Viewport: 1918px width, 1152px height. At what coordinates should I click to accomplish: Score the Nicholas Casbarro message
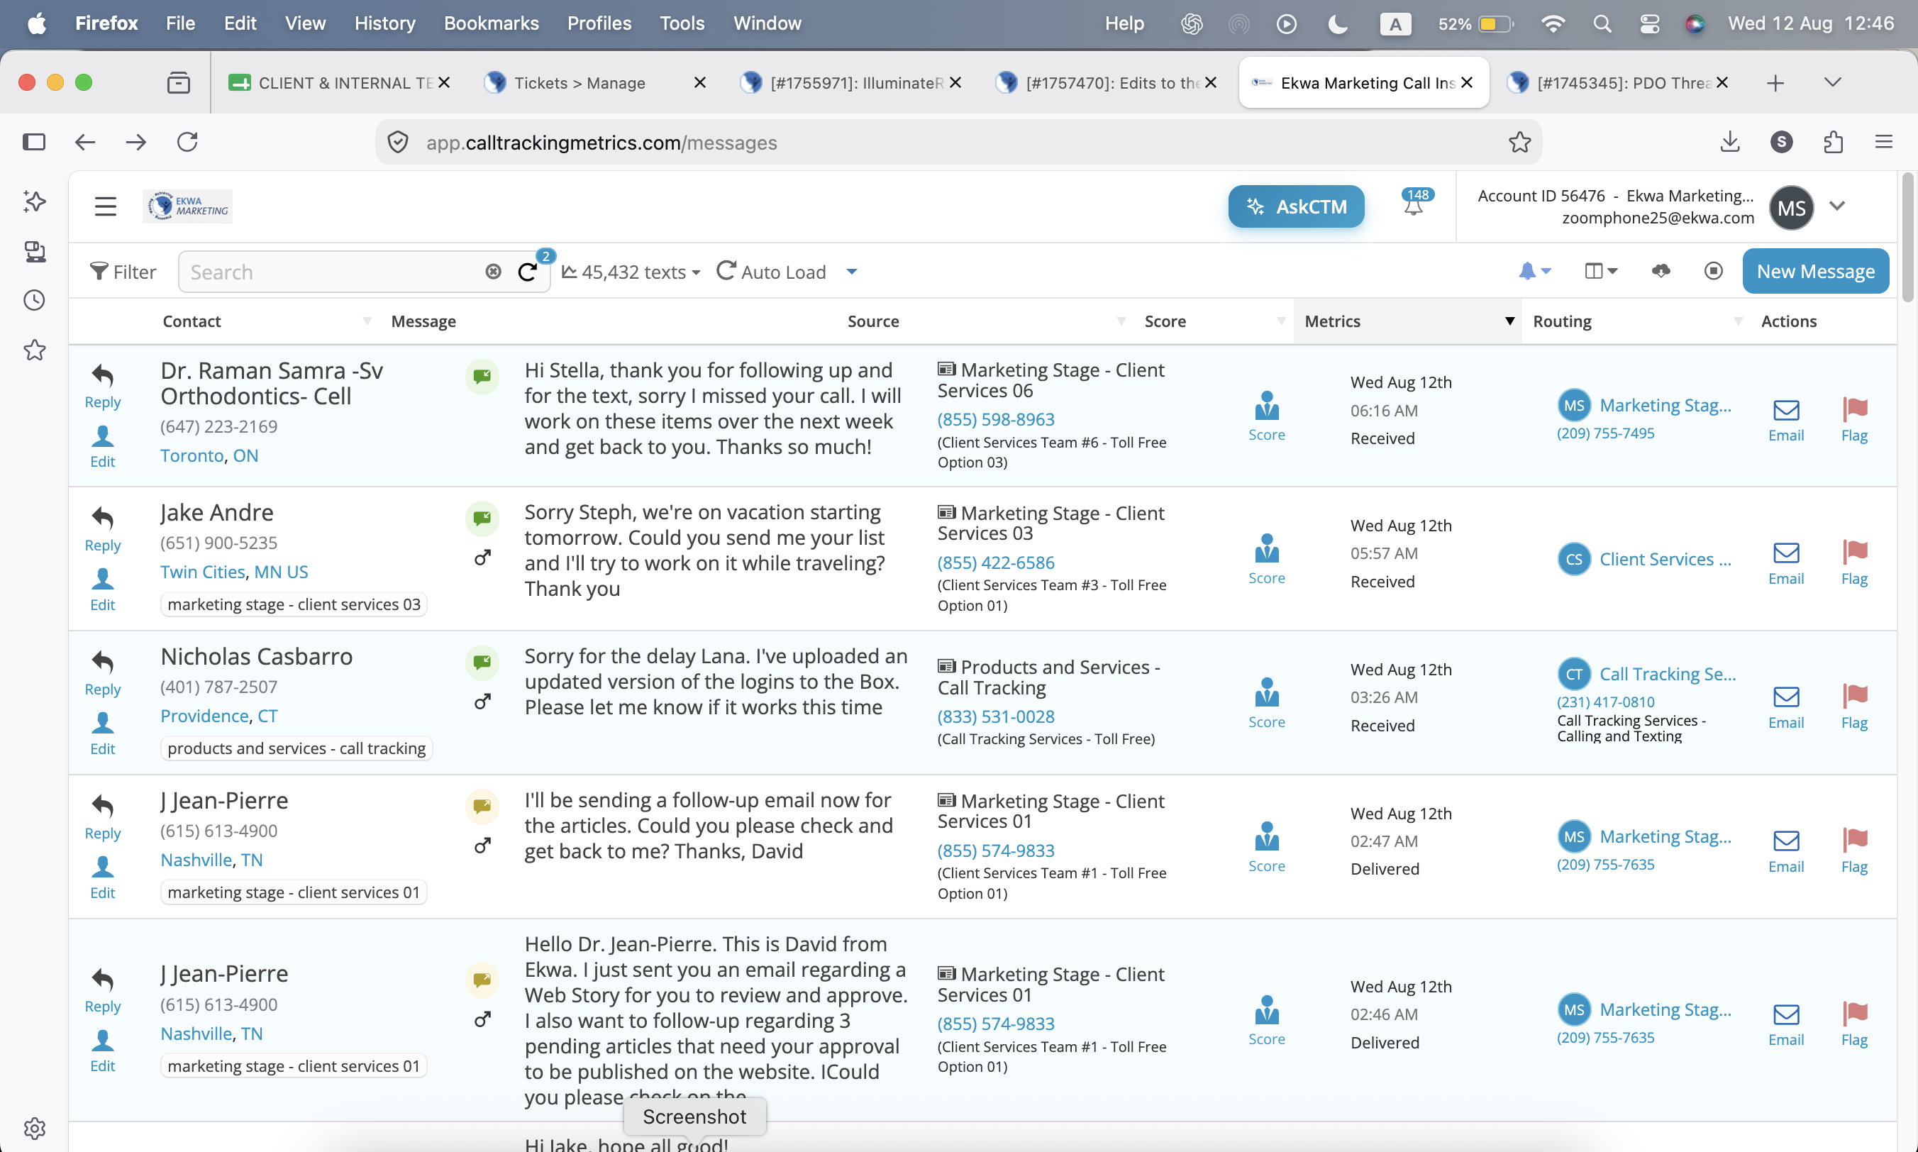coord(1267,703)
